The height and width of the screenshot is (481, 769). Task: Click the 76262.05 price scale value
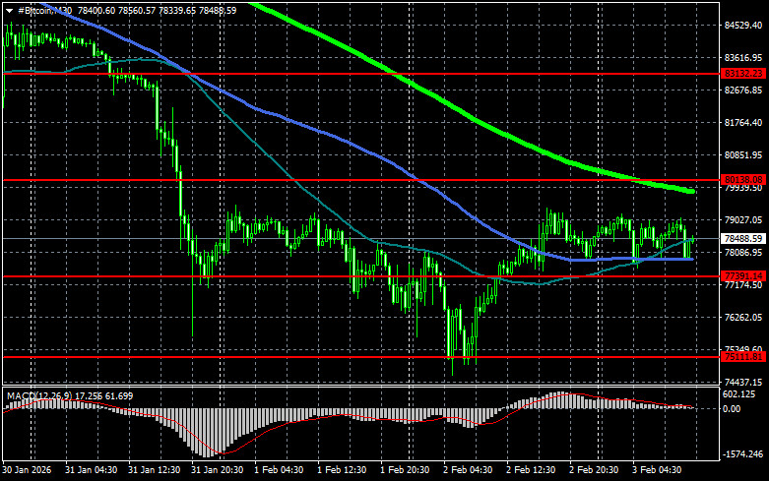point(743,318)
